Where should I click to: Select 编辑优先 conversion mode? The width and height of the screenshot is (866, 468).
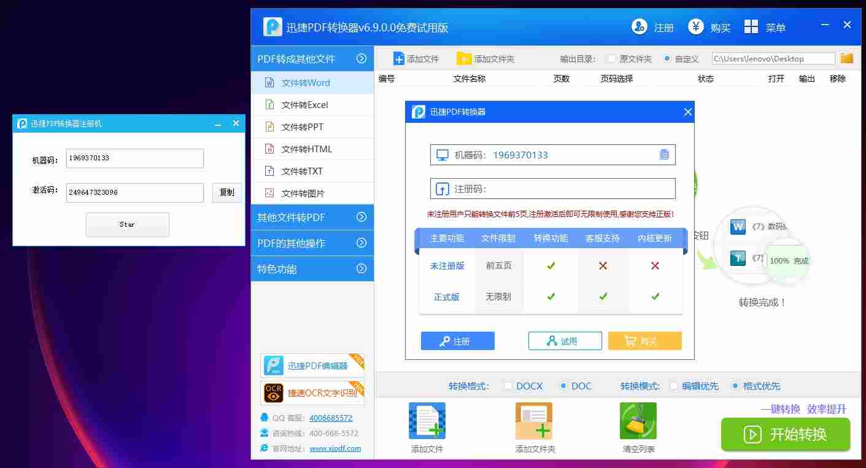click(674, 386)
